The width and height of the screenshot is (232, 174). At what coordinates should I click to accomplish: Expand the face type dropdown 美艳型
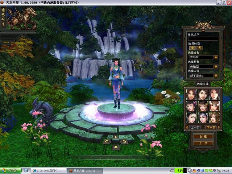point(216,67)
